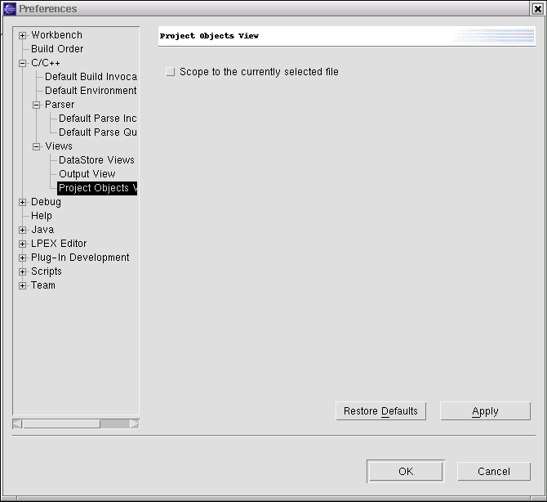
Task: Click the Apply button
Action: (485, 411)
